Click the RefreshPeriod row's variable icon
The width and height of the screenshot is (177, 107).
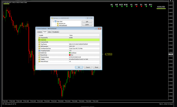[x=39, y=62]
